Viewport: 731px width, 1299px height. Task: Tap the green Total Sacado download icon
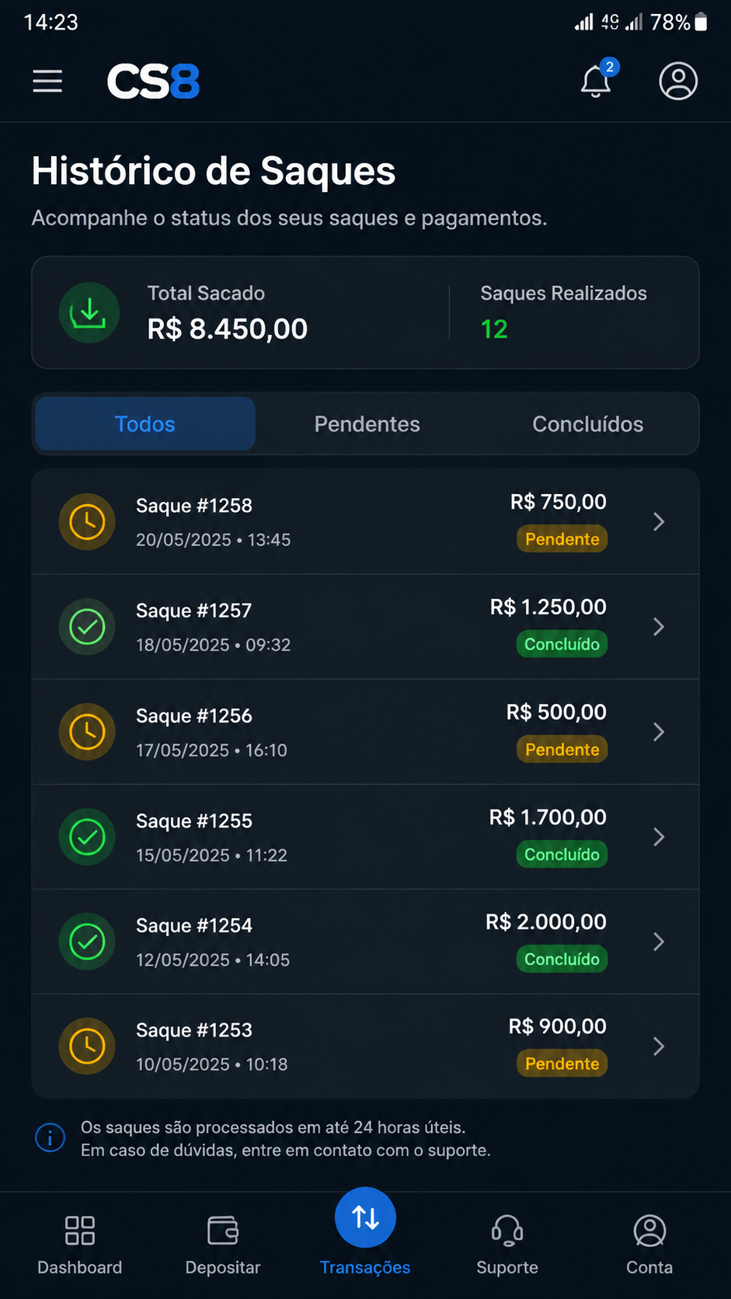(x=89, y=312)
